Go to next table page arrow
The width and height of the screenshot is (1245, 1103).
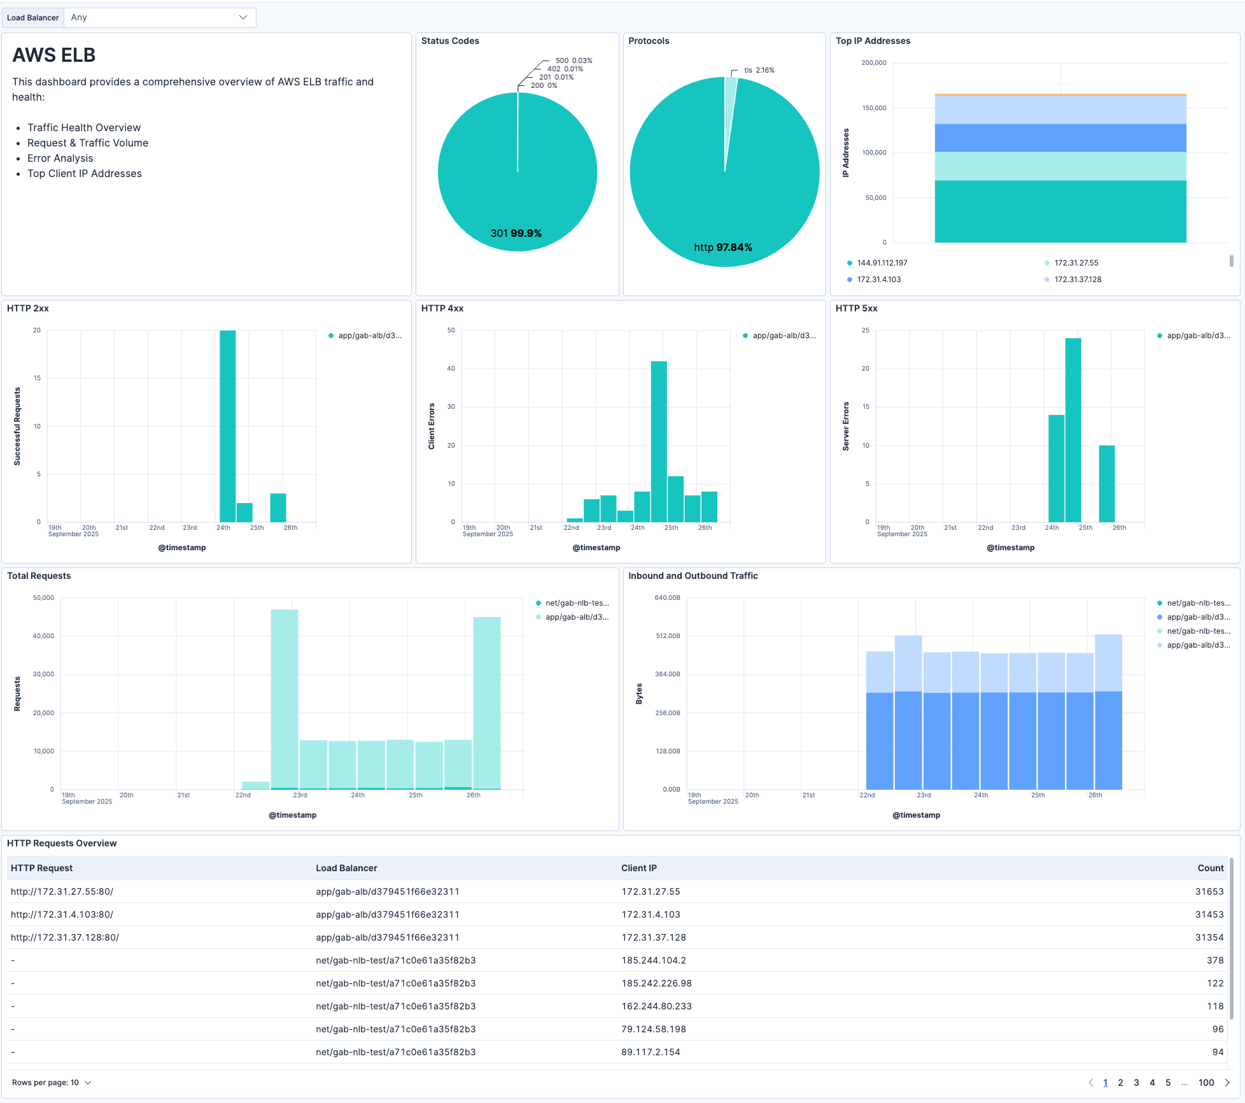click(1227, 1083)
